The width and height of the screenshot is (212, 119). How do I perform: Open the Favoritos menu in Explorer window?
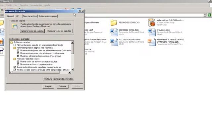pyautogui.click(x=24, y=5)
